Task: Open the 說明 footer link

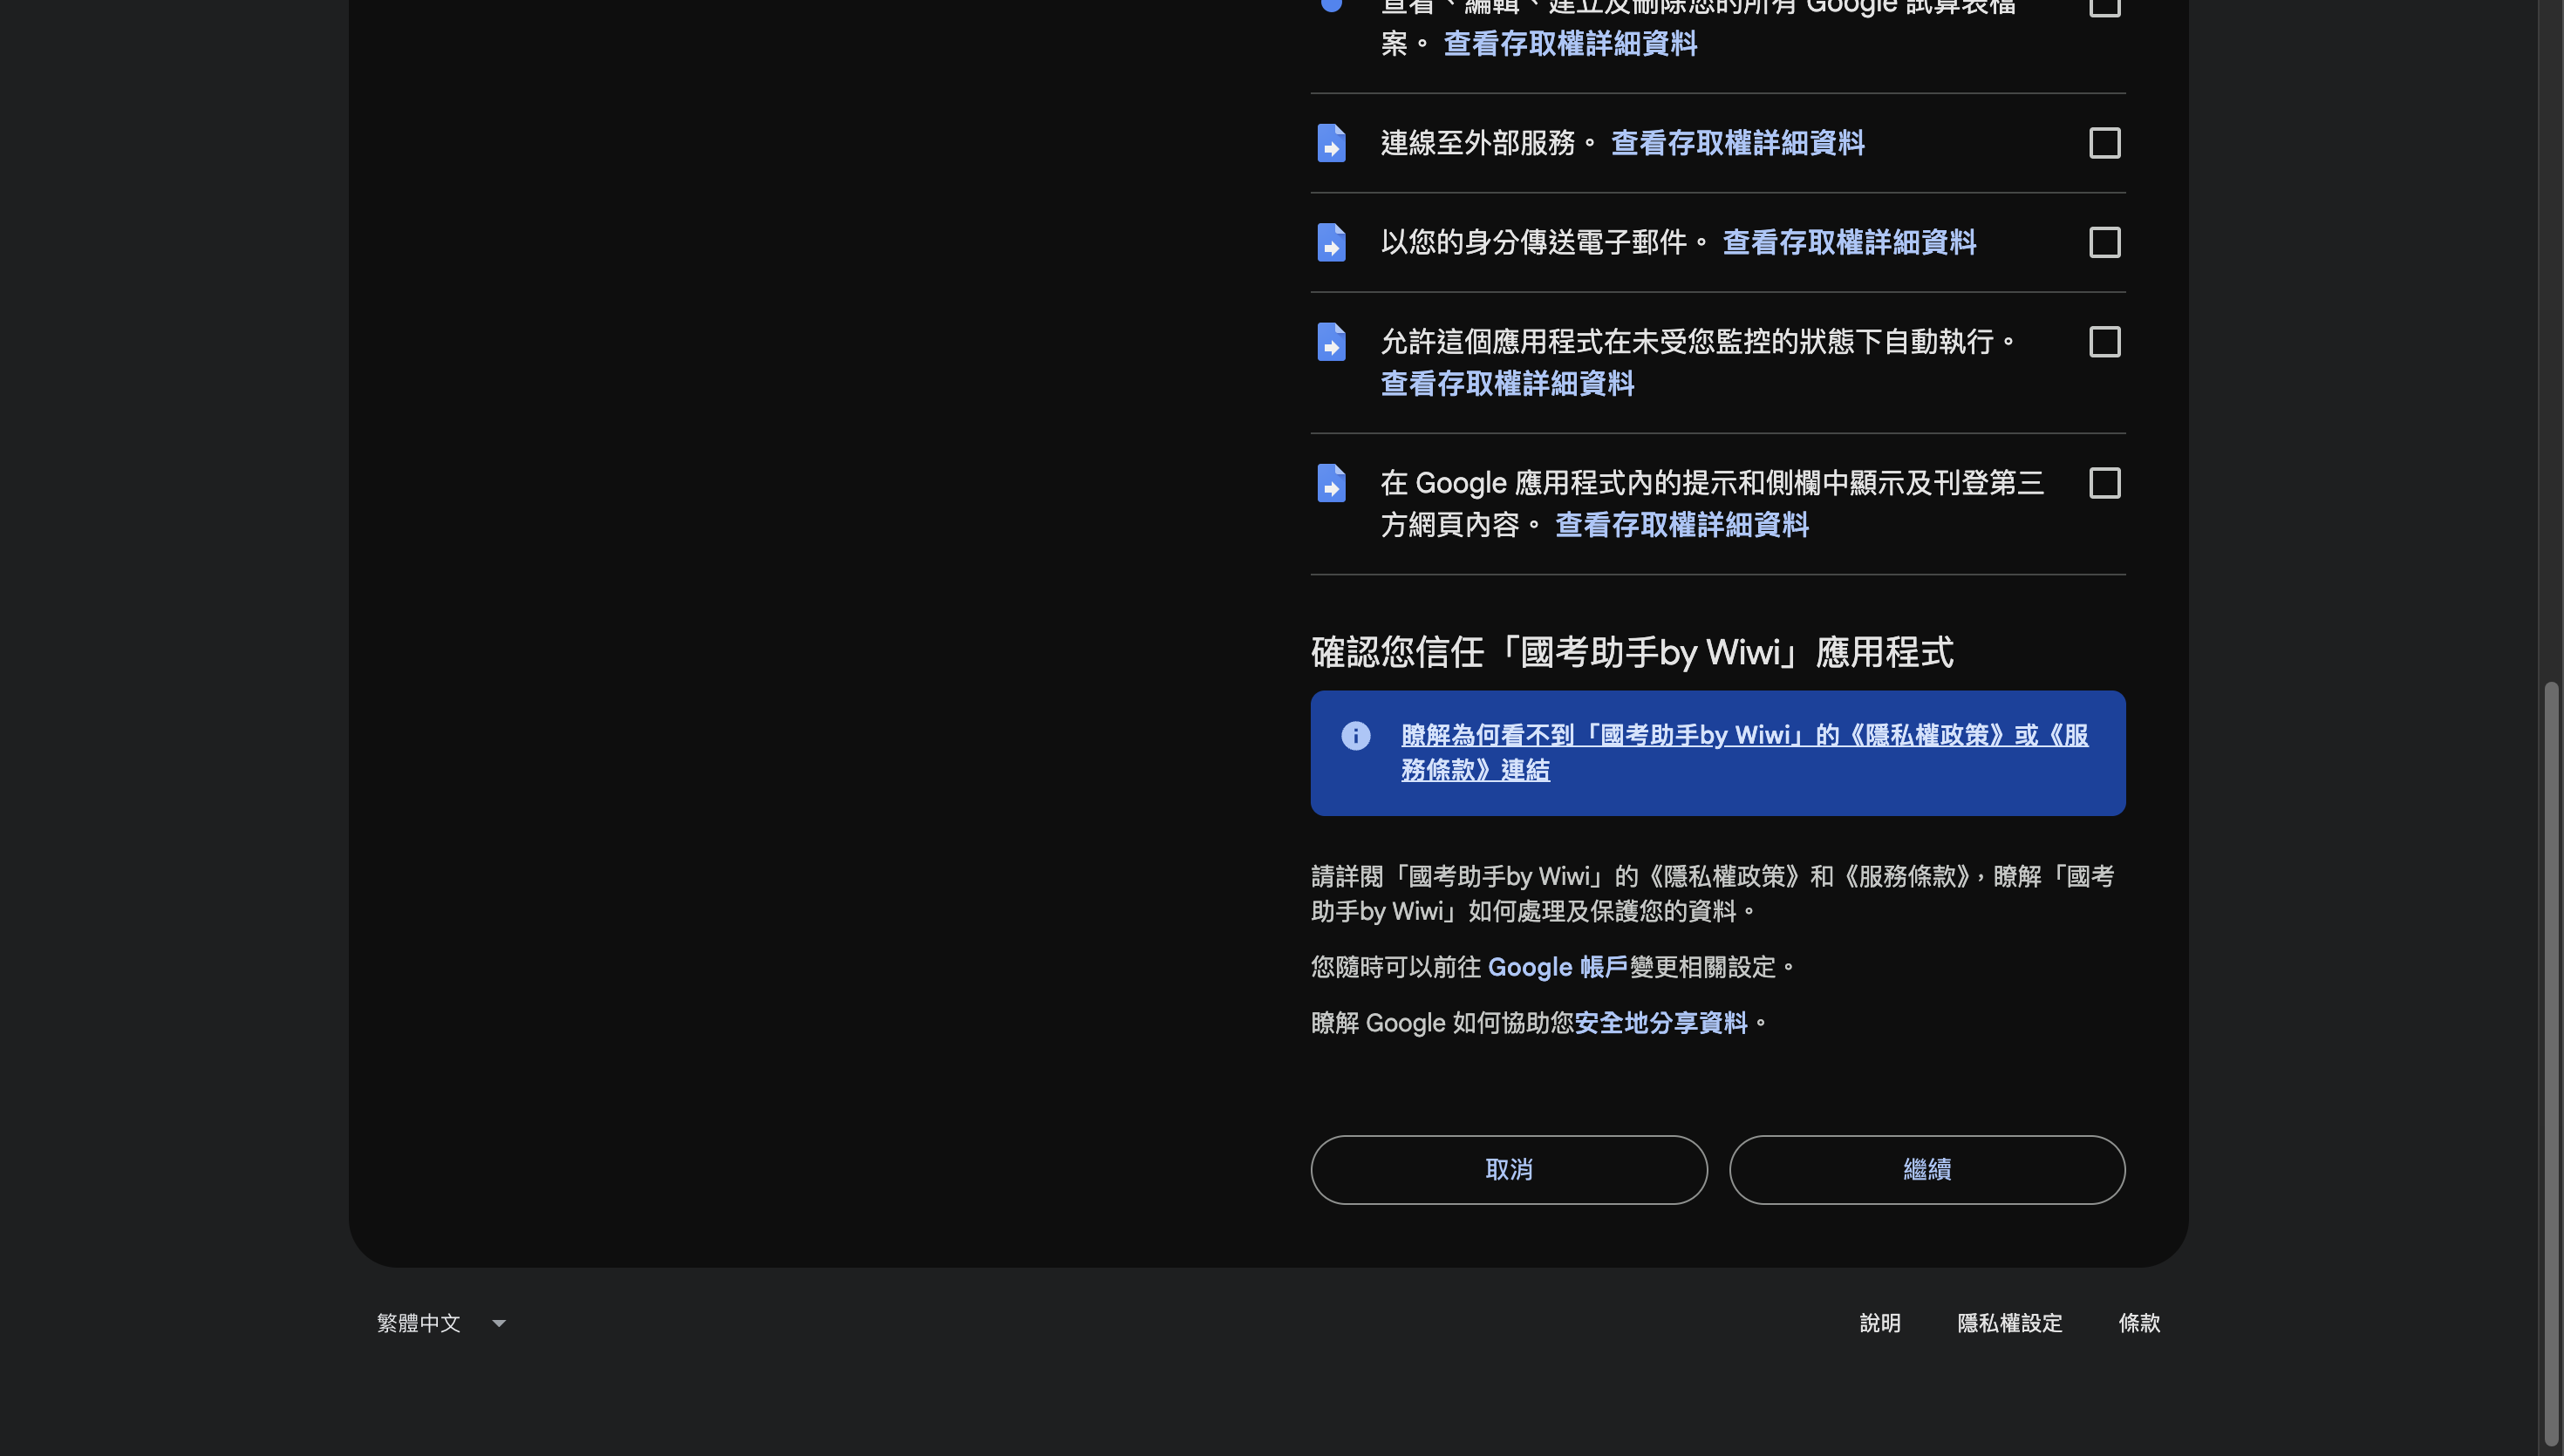Action: pos(1879,1323)
